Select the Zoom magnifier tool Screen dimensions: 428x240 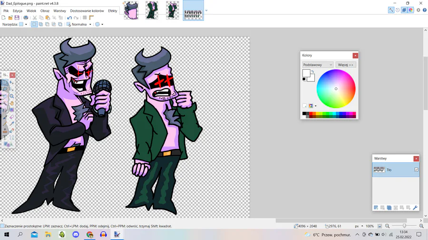click(12, 96)
